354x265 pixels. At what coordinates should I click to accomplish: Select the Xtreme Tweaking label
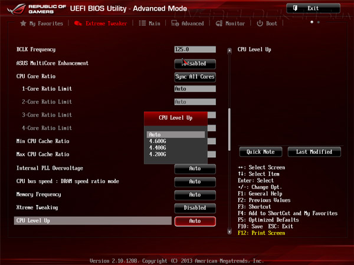click(x=37, y=207)
